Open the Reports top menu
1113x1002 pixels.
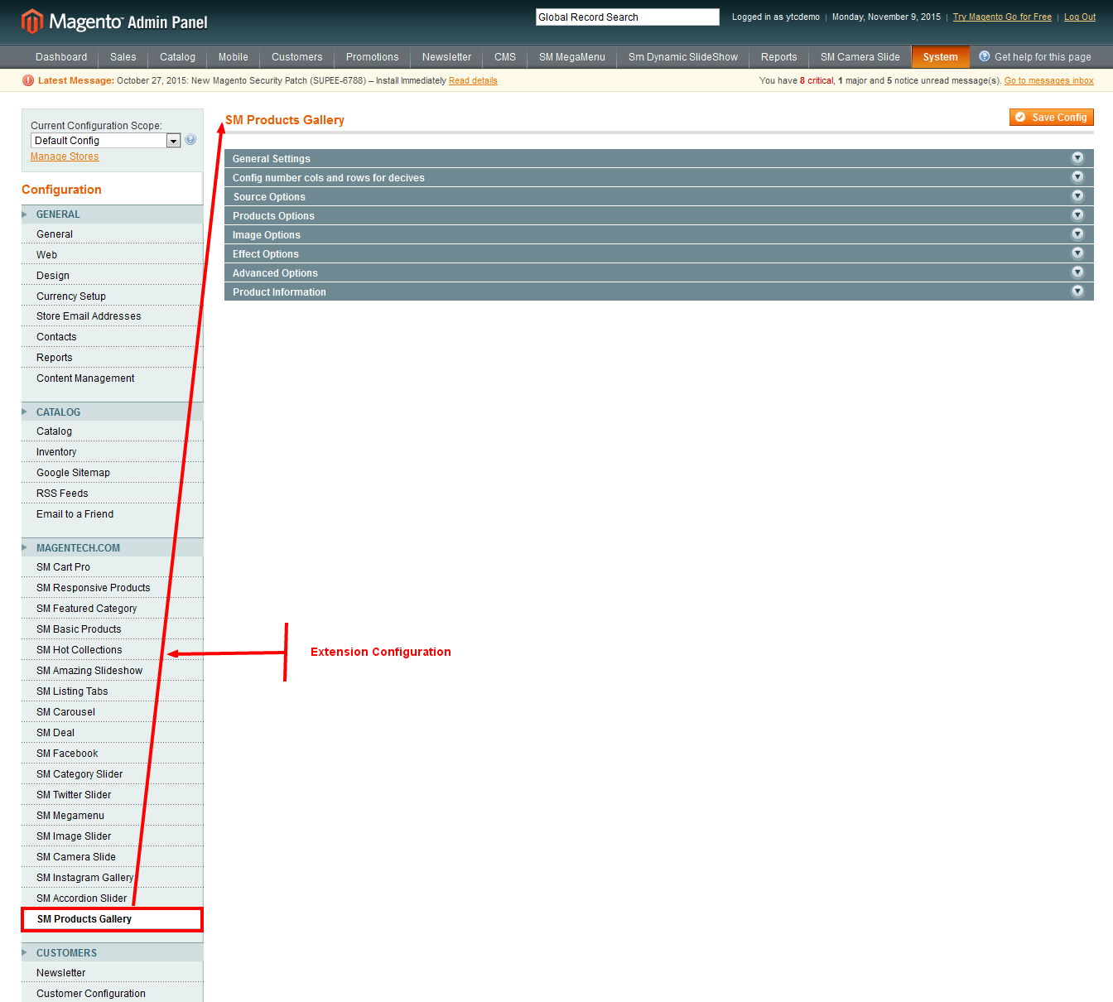click(779, 57)
